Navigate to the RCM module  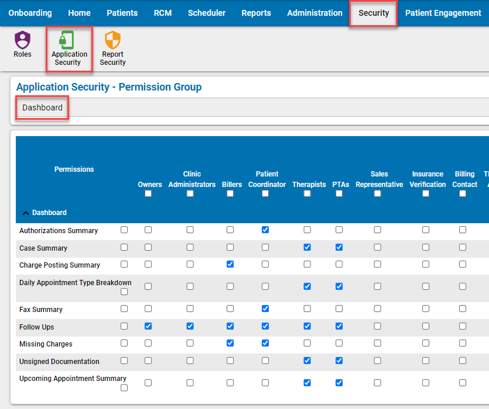tap(162, 12)
